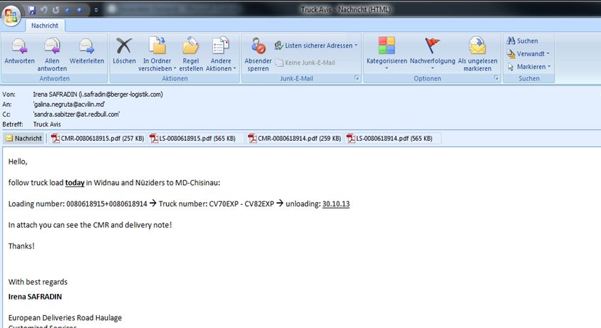The height and width of the screenshot is (328, 601).
Task: Click Cc address sandra.sabitzer@at.redbull.com
Action: [x=76, y=114]
